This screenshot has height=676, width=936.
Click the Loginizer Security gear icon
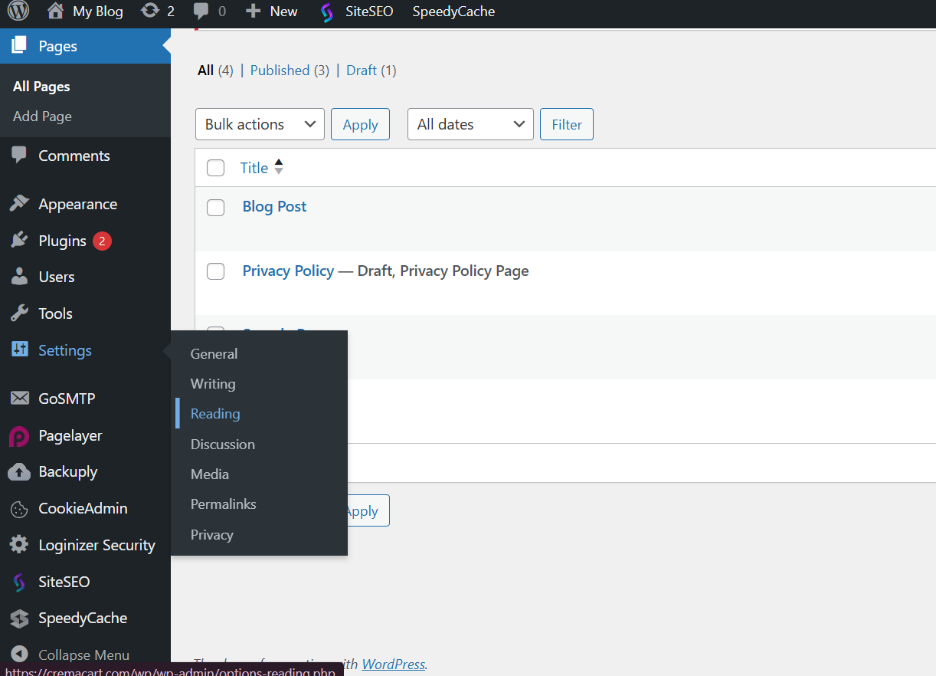(19, 545)
